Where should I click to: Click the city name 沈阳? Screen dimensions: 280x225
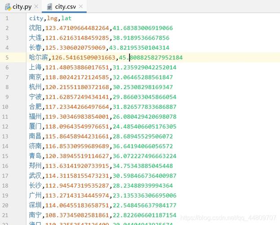pos(36,28)
